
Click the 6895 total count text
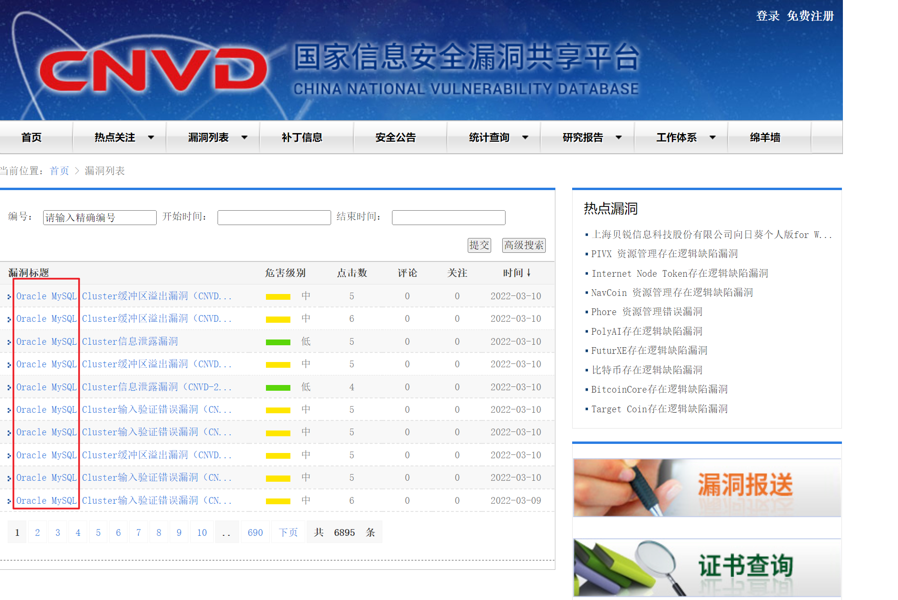click(345, 532)
